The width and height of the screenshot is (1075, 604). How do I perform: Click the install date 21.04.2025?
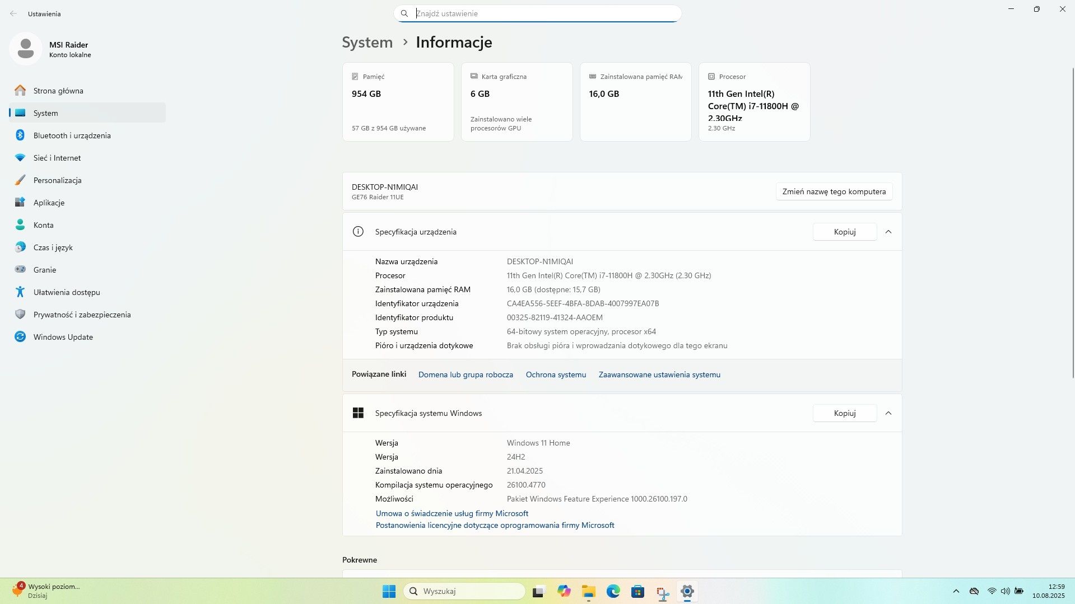pyautogui.click(x=525, y=471)
